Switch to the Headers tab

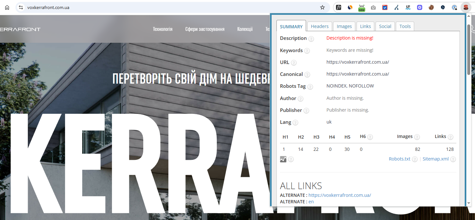(320, 26)
